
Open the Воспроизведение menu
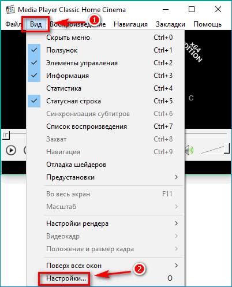coord(78,24)
